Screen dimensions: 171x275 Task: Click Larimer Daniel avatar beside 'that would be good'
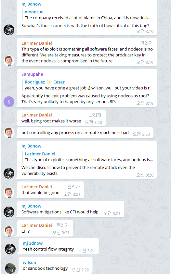point(9,193)
